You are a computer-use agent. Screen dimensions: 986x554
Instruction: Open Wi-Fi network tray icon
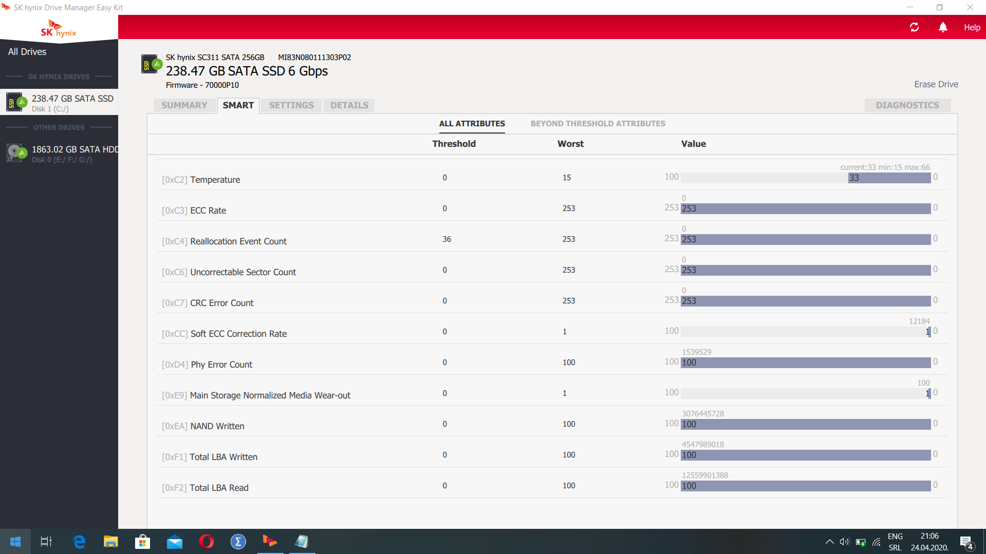pyautogui.click(x=877, y=542)
